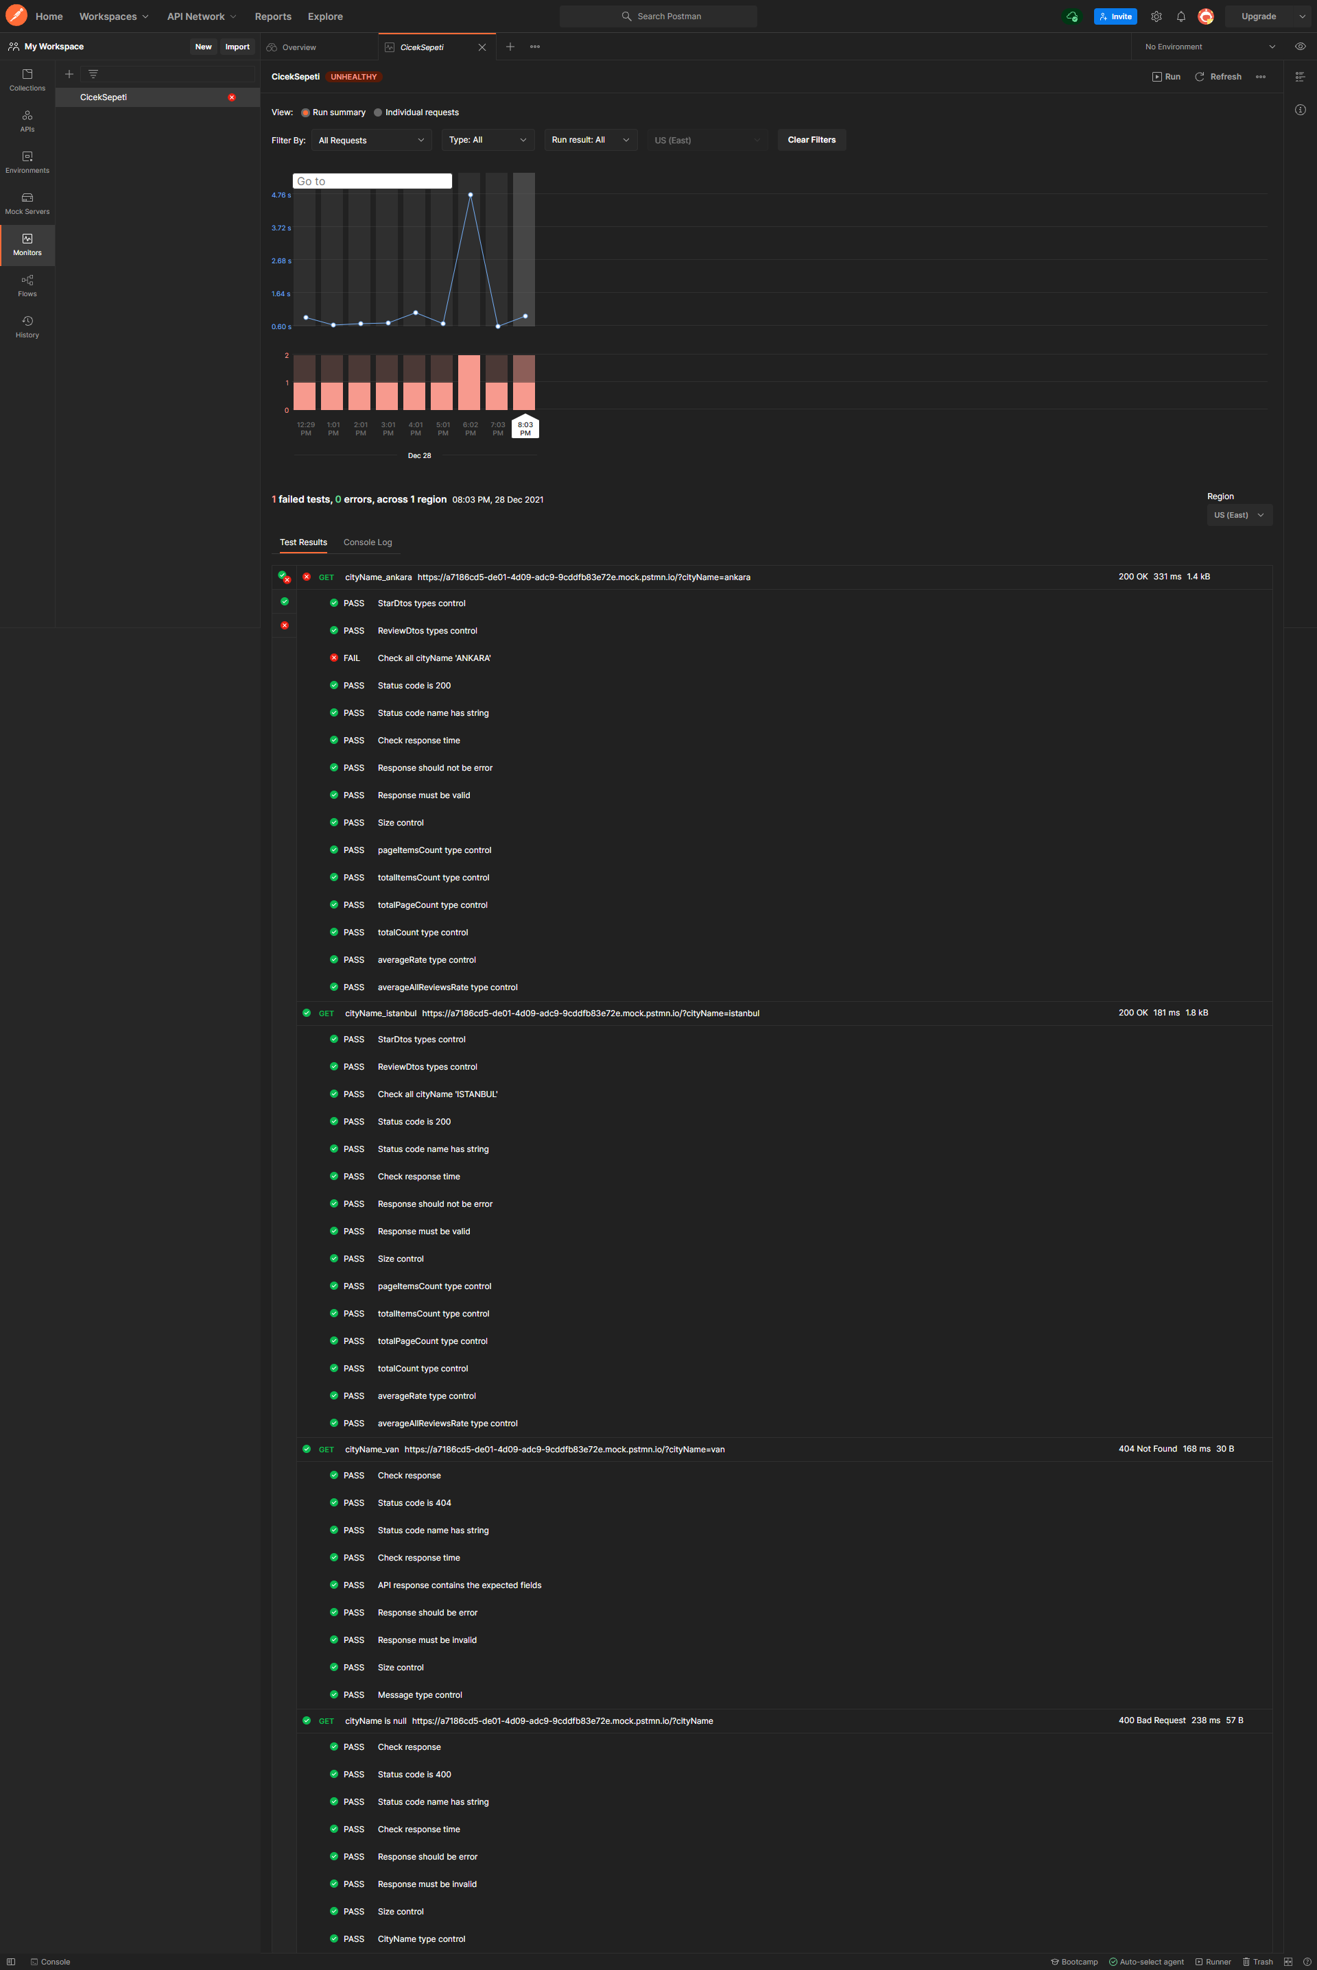Switch to the Console Log tab
Image resolution: width=1317 pixels, height=1970 pixels.
pyautogui.click(x=368, y=542)
